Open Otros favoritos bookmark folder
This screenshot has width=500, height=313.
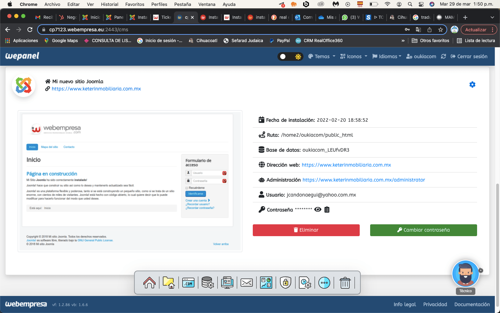(431, 41)
